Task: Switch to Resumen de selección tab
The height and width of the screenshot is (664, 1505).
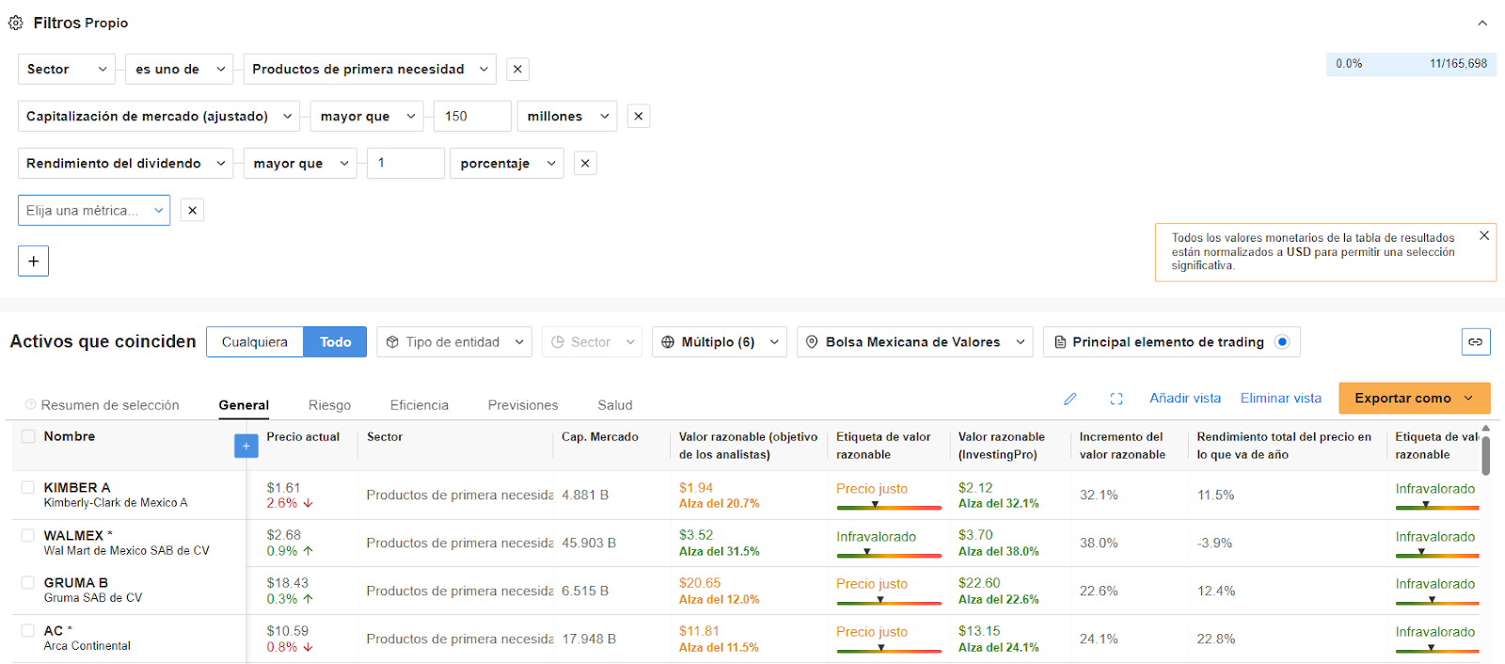Action: pos(110,405)
